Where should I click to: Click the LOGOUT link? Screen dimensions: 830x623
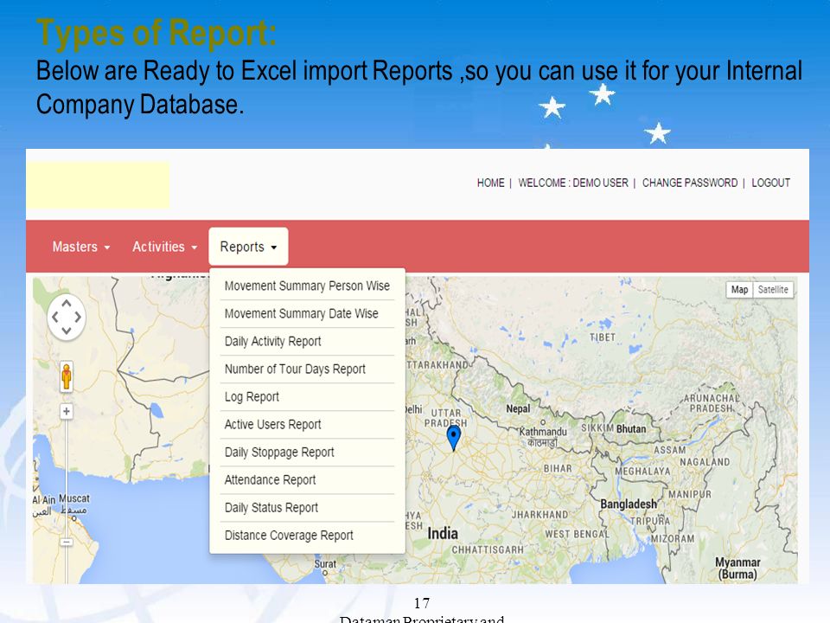pyautogui.click(x=770, y=183)
